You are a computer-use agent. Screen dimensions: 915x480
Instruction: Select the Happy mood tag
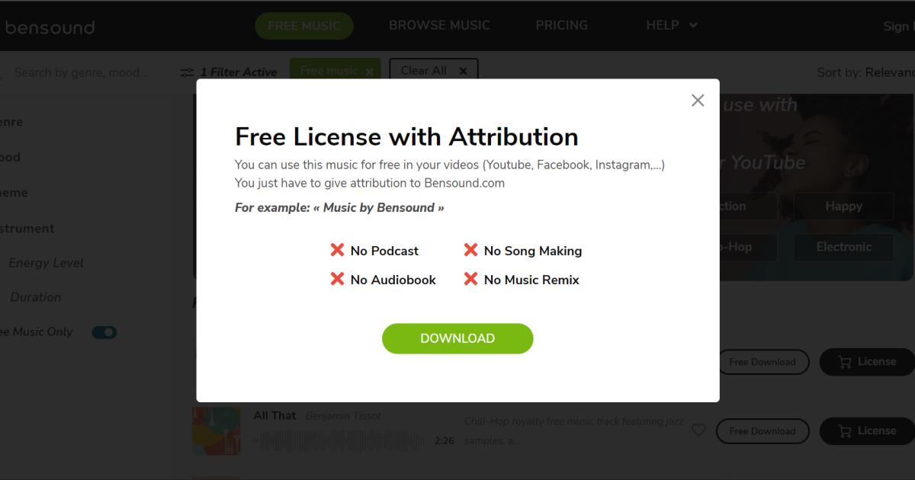843,206
